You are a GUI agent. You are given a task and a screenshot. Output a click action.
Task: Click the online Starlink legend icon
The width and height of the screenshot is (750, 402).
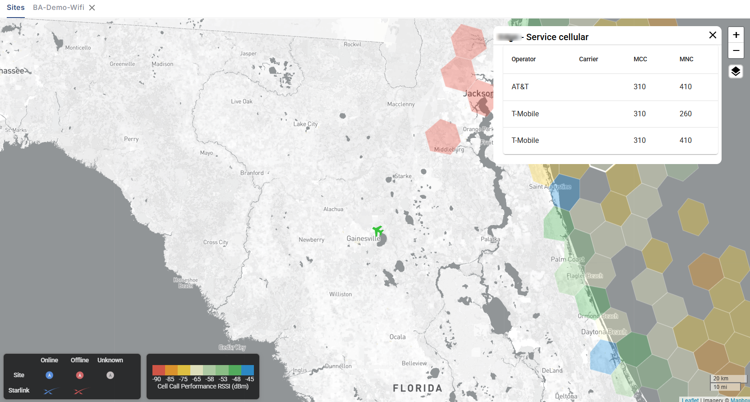50,391
